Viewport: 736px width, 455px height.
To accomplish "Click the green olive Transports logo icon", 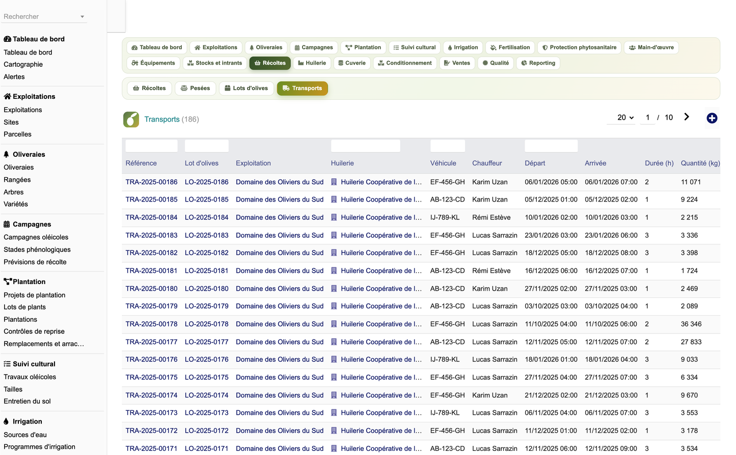I will 131,119.
